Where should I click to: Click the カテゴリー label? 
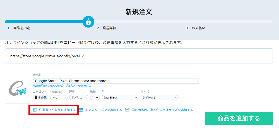(40, 92)
